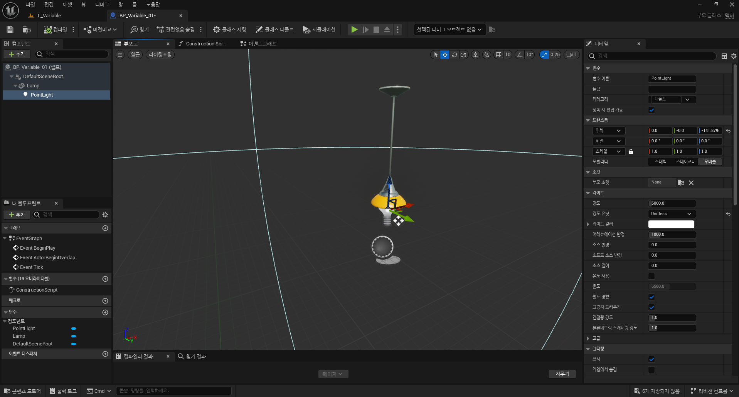This screenshot has width=739, height=397.
Task: Expand 라이트 컬러 property
Action: (x=588, y=224)
